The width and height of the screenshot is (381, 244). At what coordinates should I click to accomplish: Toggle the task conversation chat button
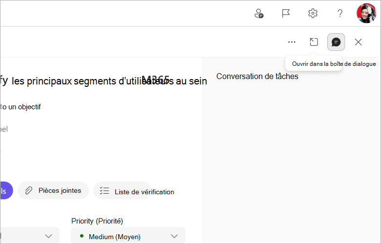[x=336, y=42]
